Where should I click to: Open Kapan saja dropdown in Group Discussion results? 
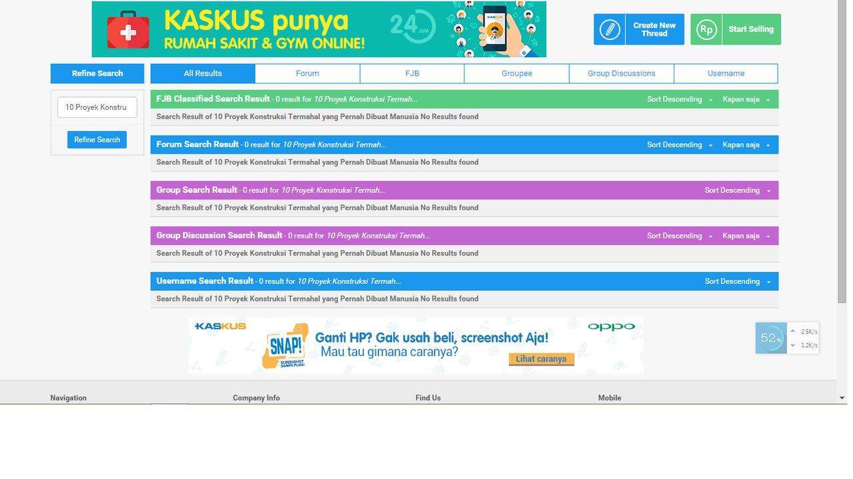click(746, 236)
